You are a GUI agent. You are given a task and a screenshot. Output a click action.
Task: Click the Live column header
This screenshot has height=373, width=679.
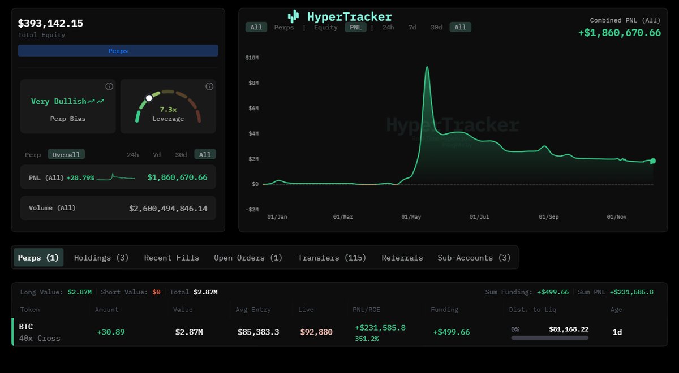tap(306, 310)
